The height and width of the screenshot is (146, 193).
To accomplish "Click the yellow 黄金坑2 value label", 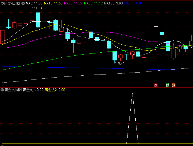I will pos(55,90).
